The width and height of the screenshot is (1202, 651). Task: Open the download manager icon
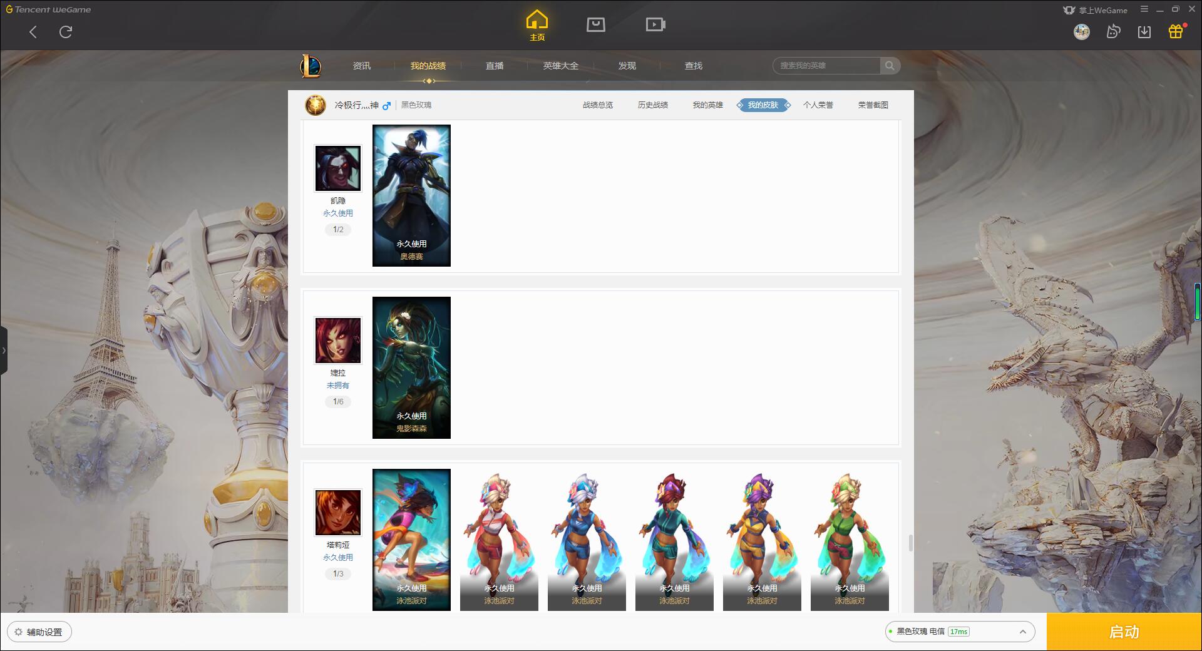pyautogui.click(x=1144, y=31)
